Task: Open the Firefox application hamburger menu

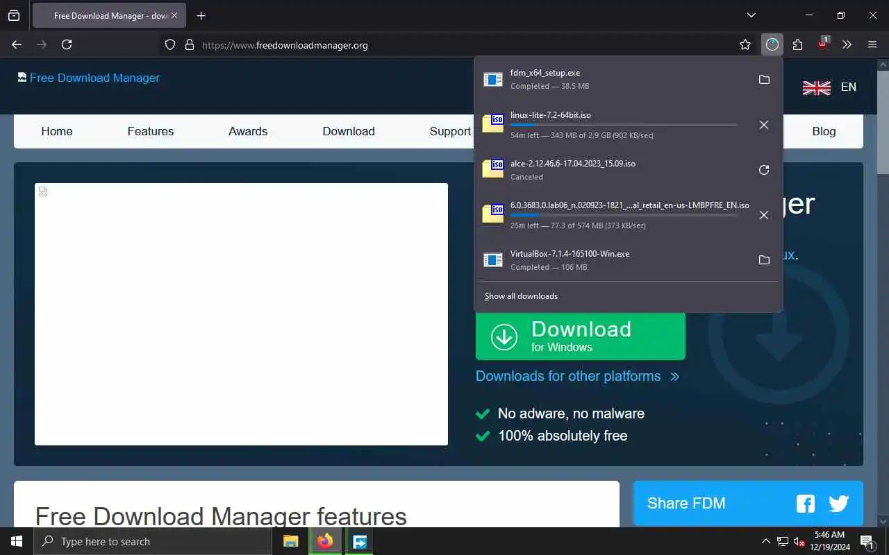Action: tap(872, 44)
